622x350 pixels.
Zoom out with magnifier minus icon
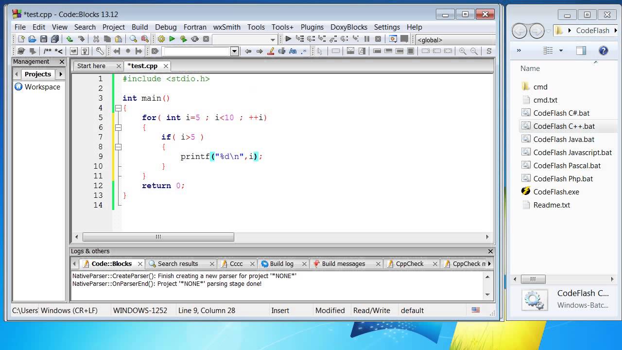pos(473,51)
